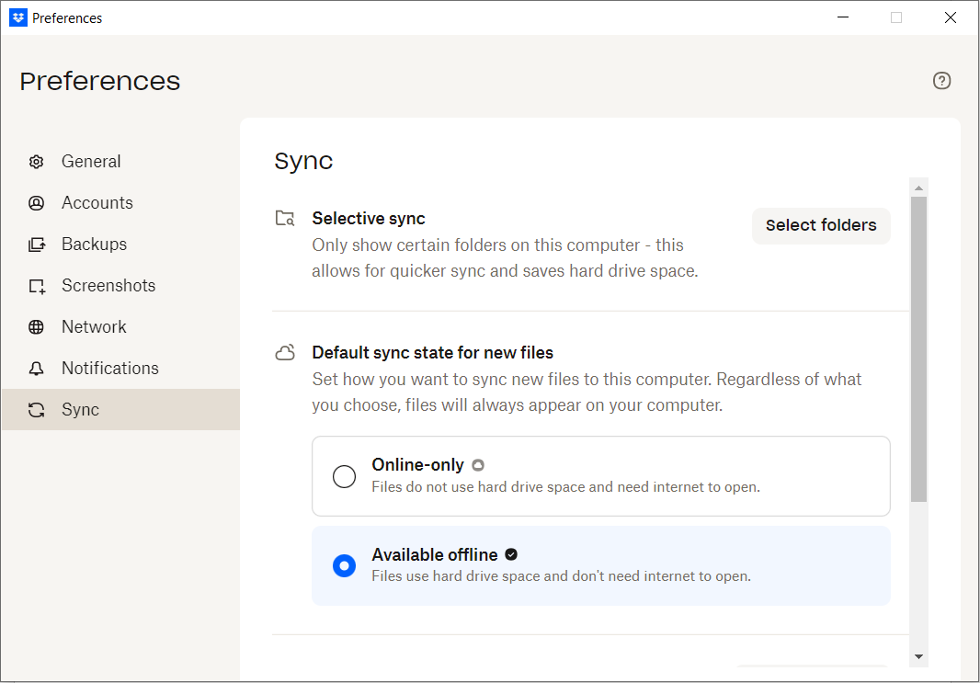This screenshot has height=683, width=980.
Task: Click the vertical scrollbar thumb
Action: 918,349
